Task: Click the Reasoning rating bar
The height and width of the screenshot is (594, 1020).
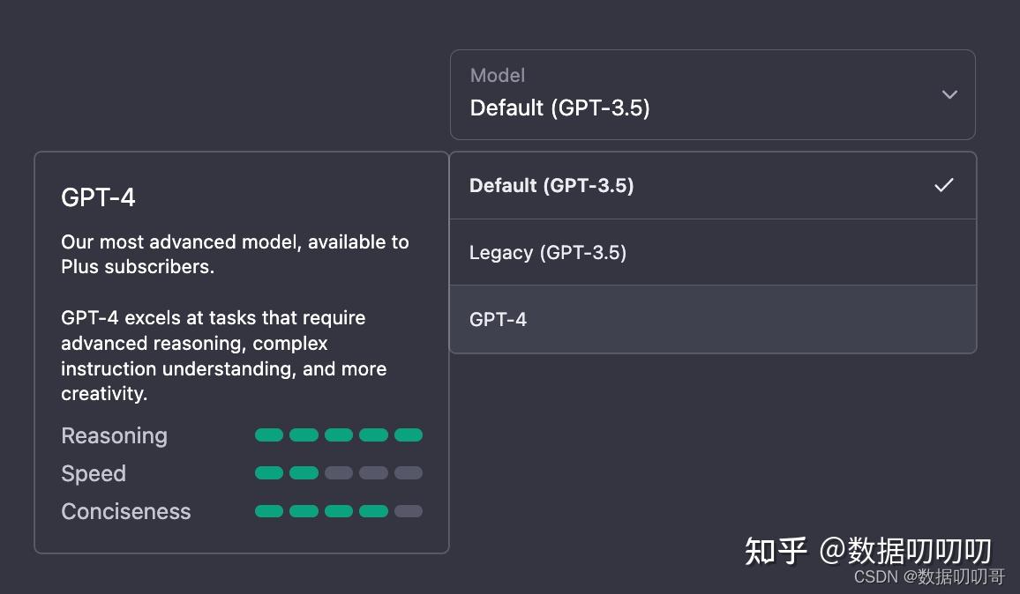Action: click(x=338, y=434)
